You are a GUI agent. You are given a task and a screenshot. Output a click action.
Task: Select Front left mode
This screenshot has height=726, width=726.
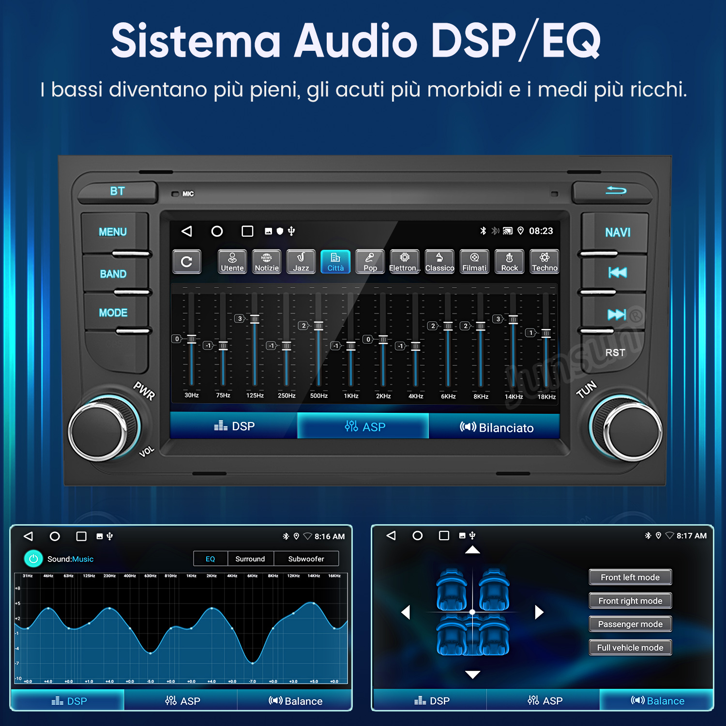(630, 577)
